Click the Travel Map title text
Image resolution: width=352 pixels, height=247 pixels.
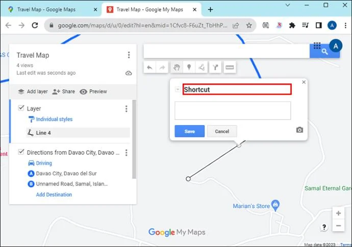pyautogui.click(x=33, y=56)
